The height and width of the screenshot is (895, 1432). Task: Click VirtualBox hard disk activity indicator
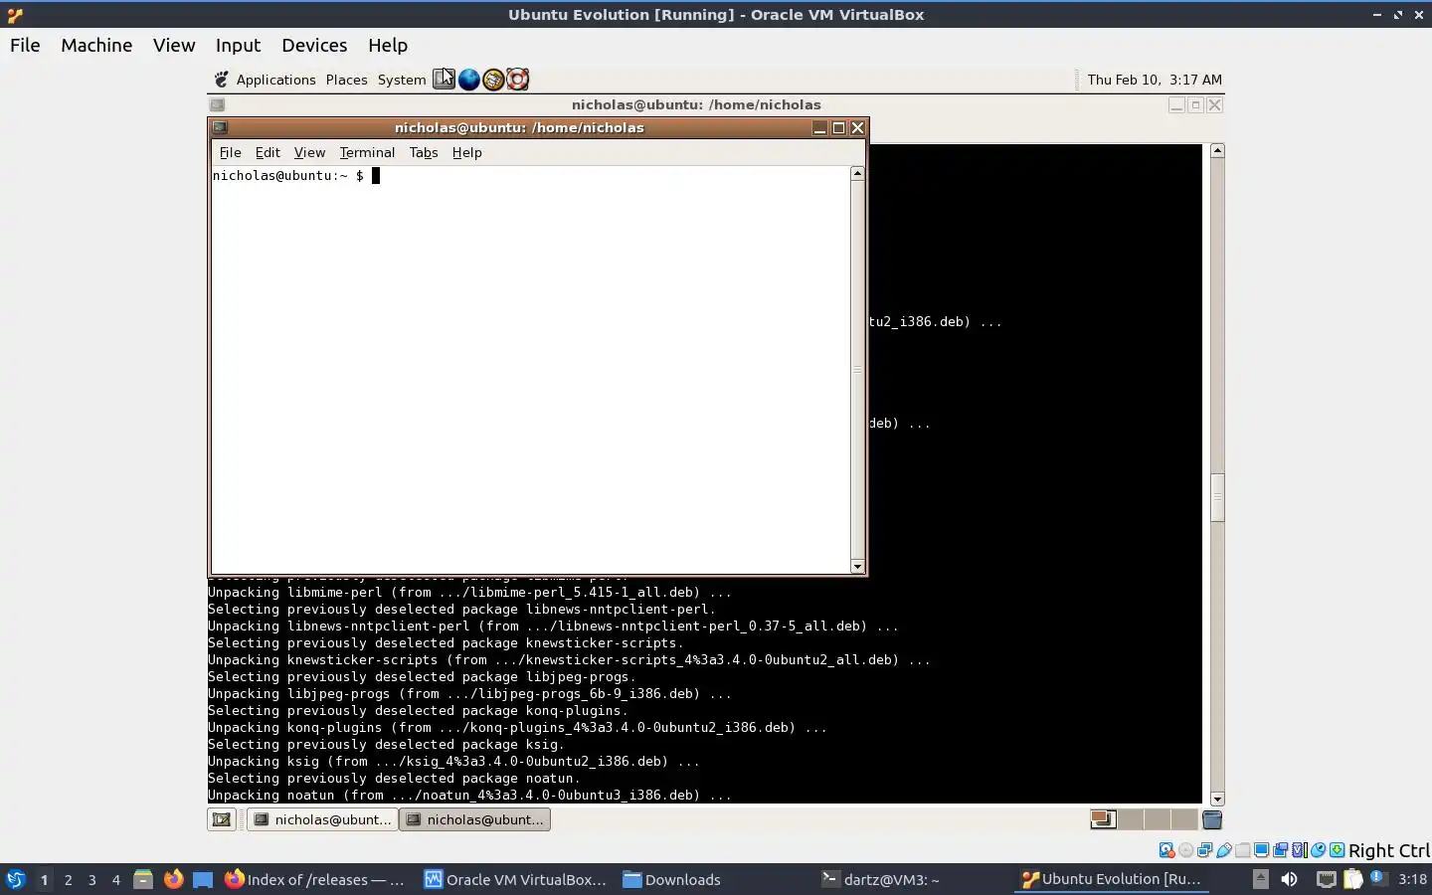click(1166, 850)
